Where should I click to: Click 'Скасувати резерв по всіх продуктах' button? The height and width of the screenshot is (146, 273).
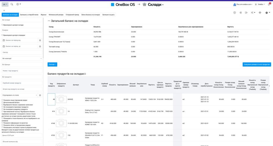[257, 64]
